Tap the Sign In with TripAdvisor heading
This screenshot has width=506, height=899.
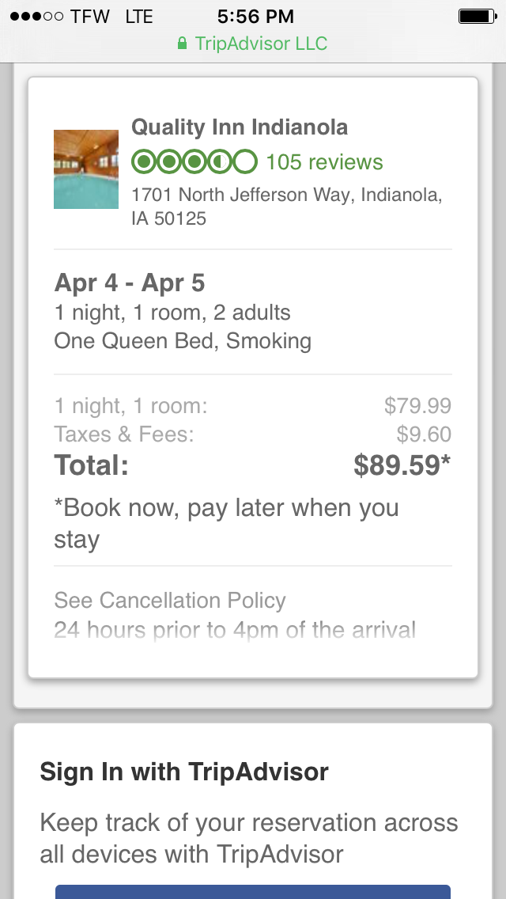(183, 772)
